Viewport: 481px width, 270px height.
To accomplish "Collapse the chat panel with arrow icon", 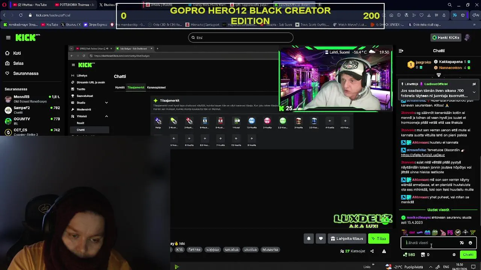I will coord(401,51).
